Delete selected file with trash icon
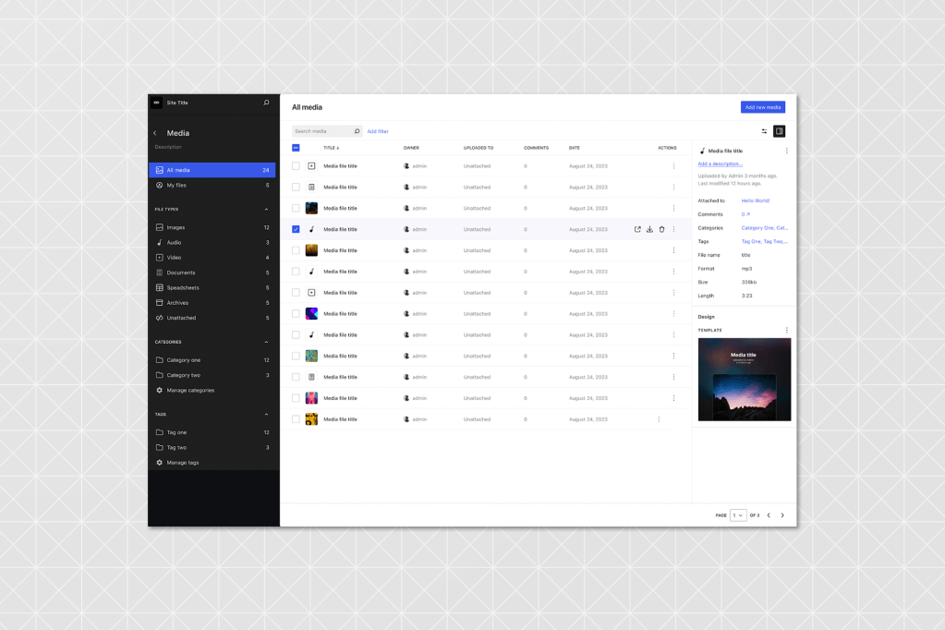 pos(661,229)
